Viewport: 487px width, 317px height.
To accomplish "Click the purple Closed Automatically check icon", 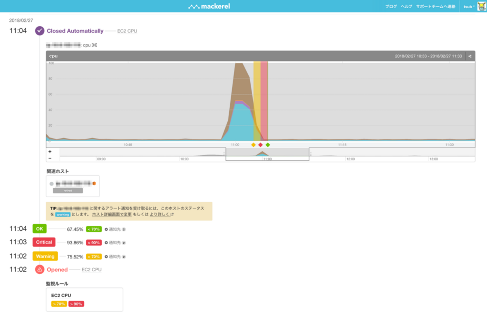I will [40, 31].
